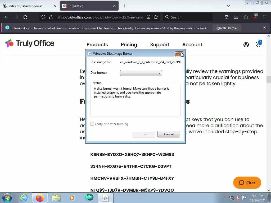Go back with the browser back arrow
Screen dimensions: 271x203
(6, 17)
